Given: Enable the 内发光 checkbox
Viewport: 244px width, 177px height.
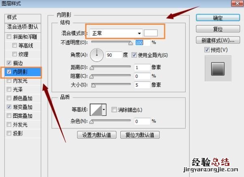Looking at the screenshot, I should [9, 81].
